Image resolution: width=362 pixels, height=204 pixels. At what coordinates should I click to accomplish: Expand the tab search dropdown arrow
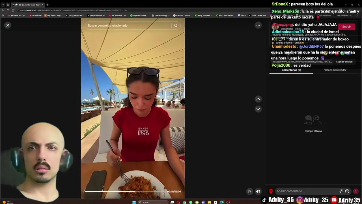tap(3, 5)
